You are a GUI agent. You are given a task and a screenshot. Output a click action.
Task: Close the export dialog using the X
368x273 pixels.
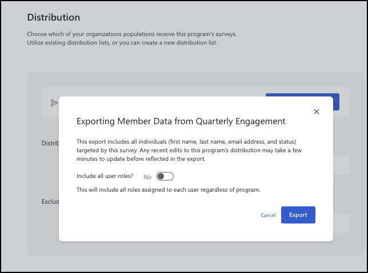pyautogui.click(x=317, y=112)
